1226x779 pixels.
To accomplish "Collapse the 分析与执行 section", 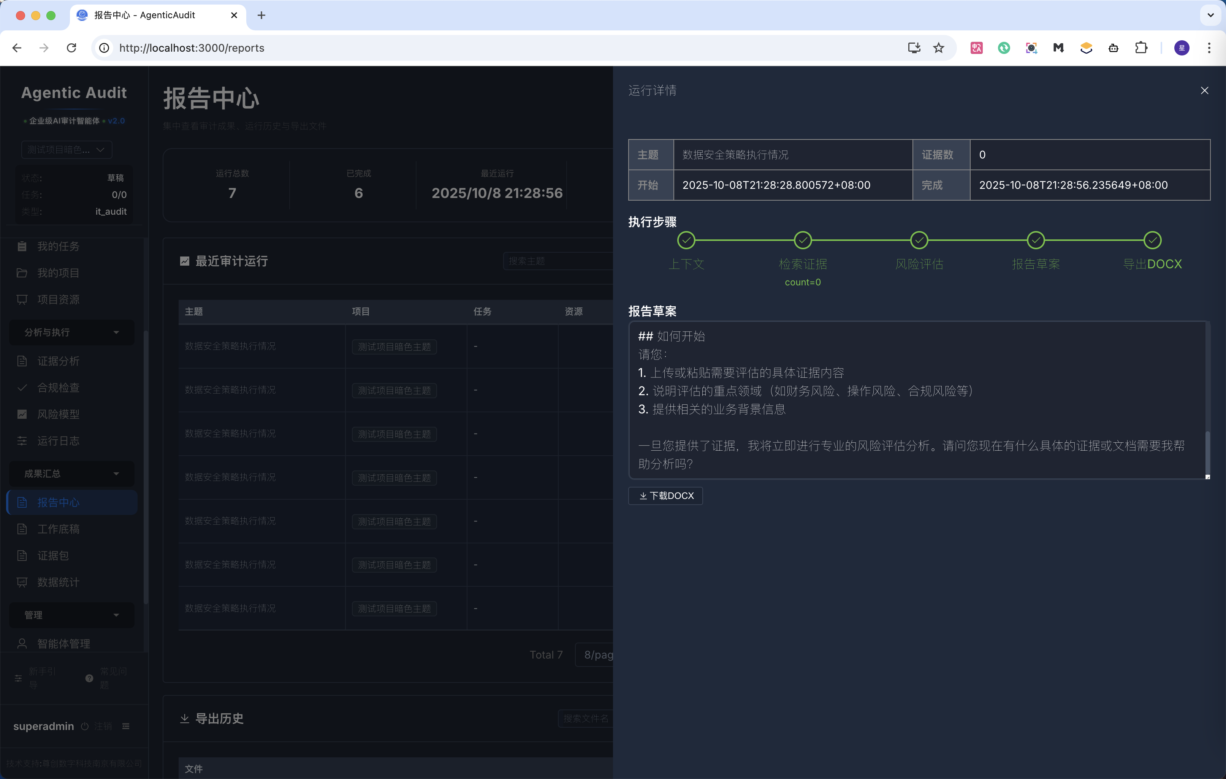I will point(71,332).
